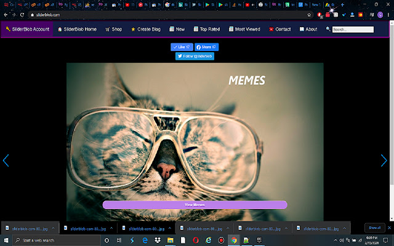Open the Windows Start menu
Viewport: 394px width, 246px height.
coord(6,240)
